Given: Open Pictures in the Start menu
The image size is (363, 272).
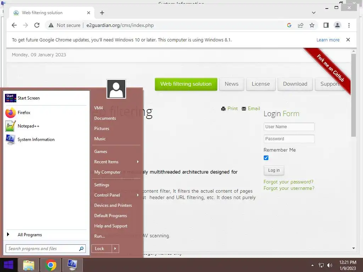Looking at the screenshot, I should [102, 128].
